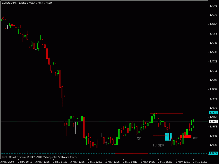Click the 1.4705 price scale label
Image resolution: width=219 pixels, height=164 pixels.
tap(213, 80)
